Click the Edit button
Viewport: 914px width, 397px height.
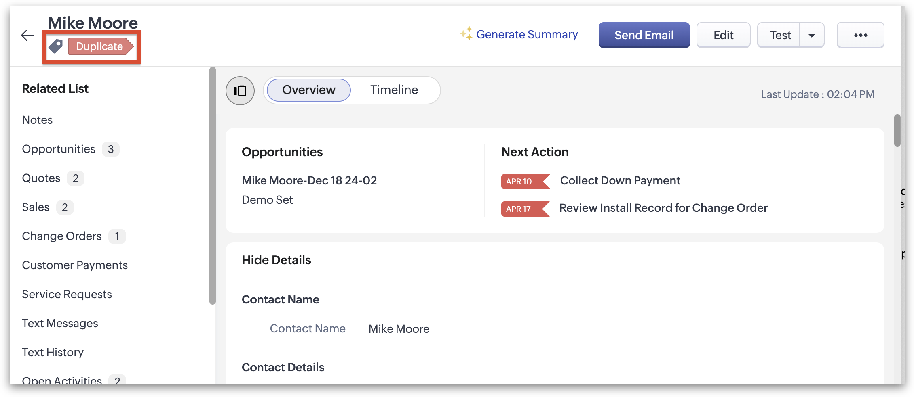pos(723,36)
